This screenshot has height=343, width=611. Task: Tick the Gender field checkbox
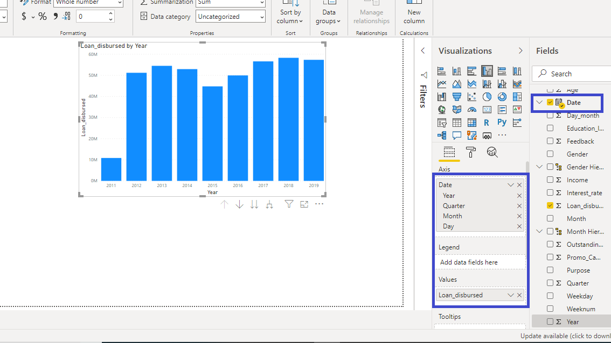tap(550, 154)
